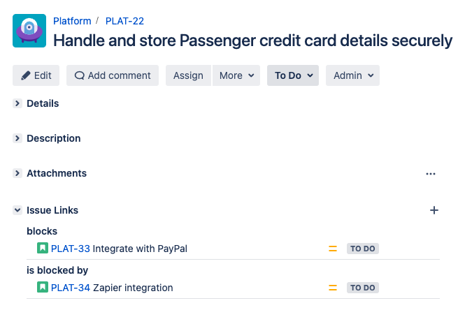Click the PLAT-33 story type icon
Screen dimensions: 458x310
click(43, 249)
